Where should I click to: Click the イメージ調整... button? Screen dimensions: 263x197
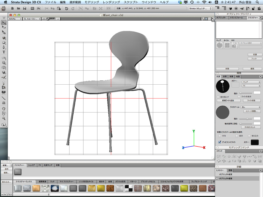252,111
